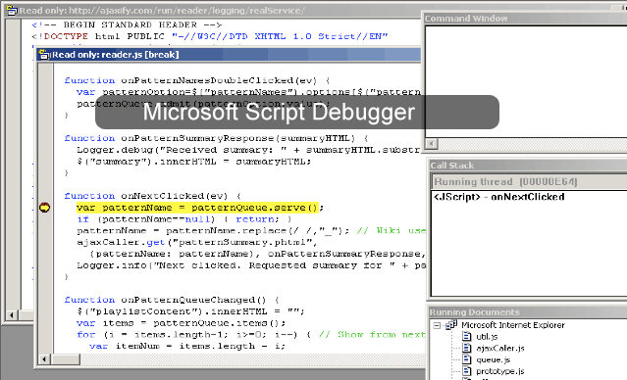Image resolution: width=627 pixels, height=380 pixels.
Task: Open the queue.js document icon
Action: point(466,359)
